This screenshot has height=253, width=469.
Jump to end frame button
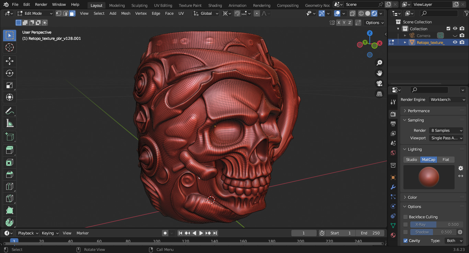(x=215, y=233)
